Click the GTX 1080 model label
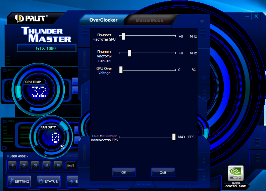 (46, 48)
